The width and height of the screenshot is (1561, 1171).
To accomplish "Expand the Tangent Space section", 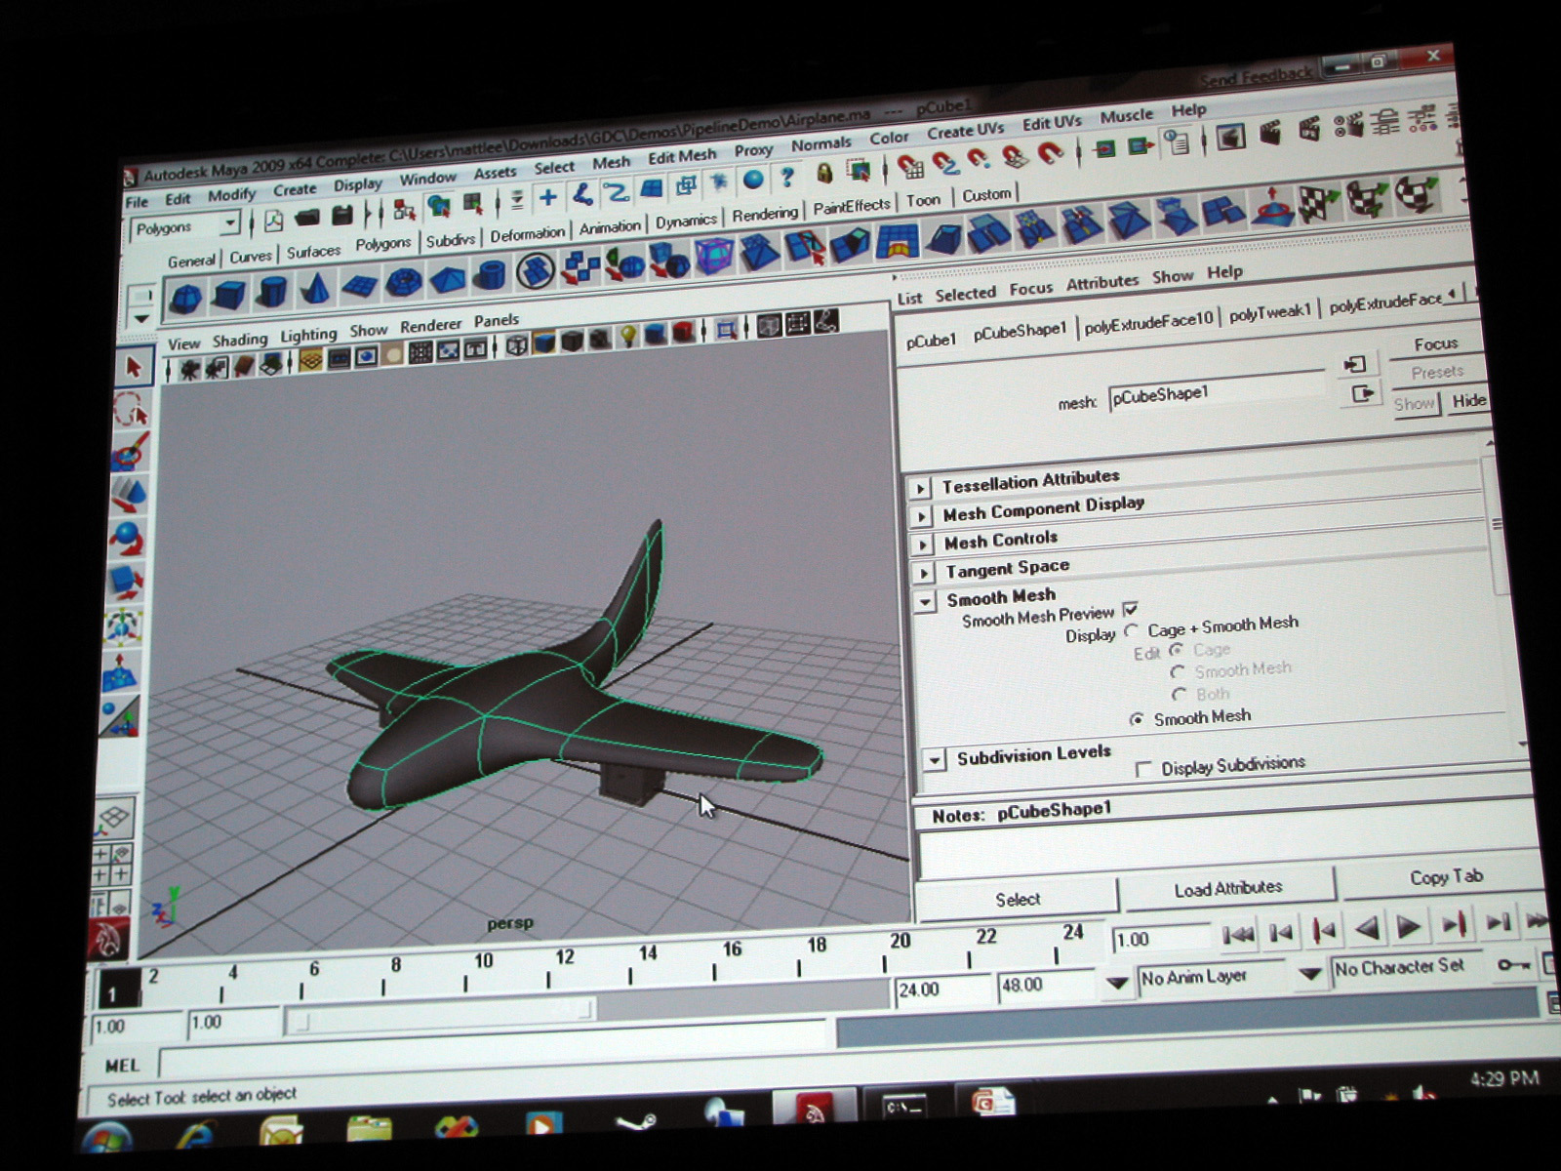I will point(922,572).
